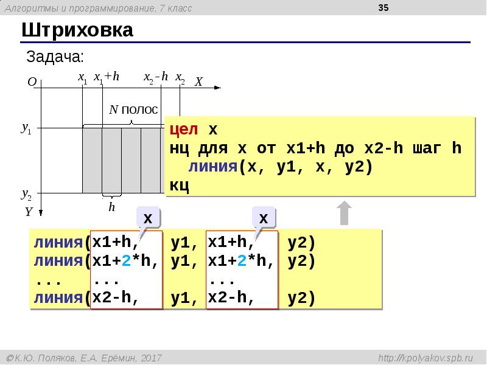The image size is (487, 365).
Task: Open the kpolyakov.spb.ru link in the footer
Action: point(430,358)
